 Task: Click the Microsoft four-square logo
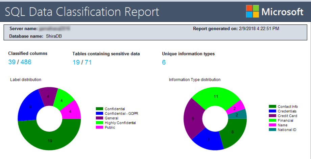(253, 12)
